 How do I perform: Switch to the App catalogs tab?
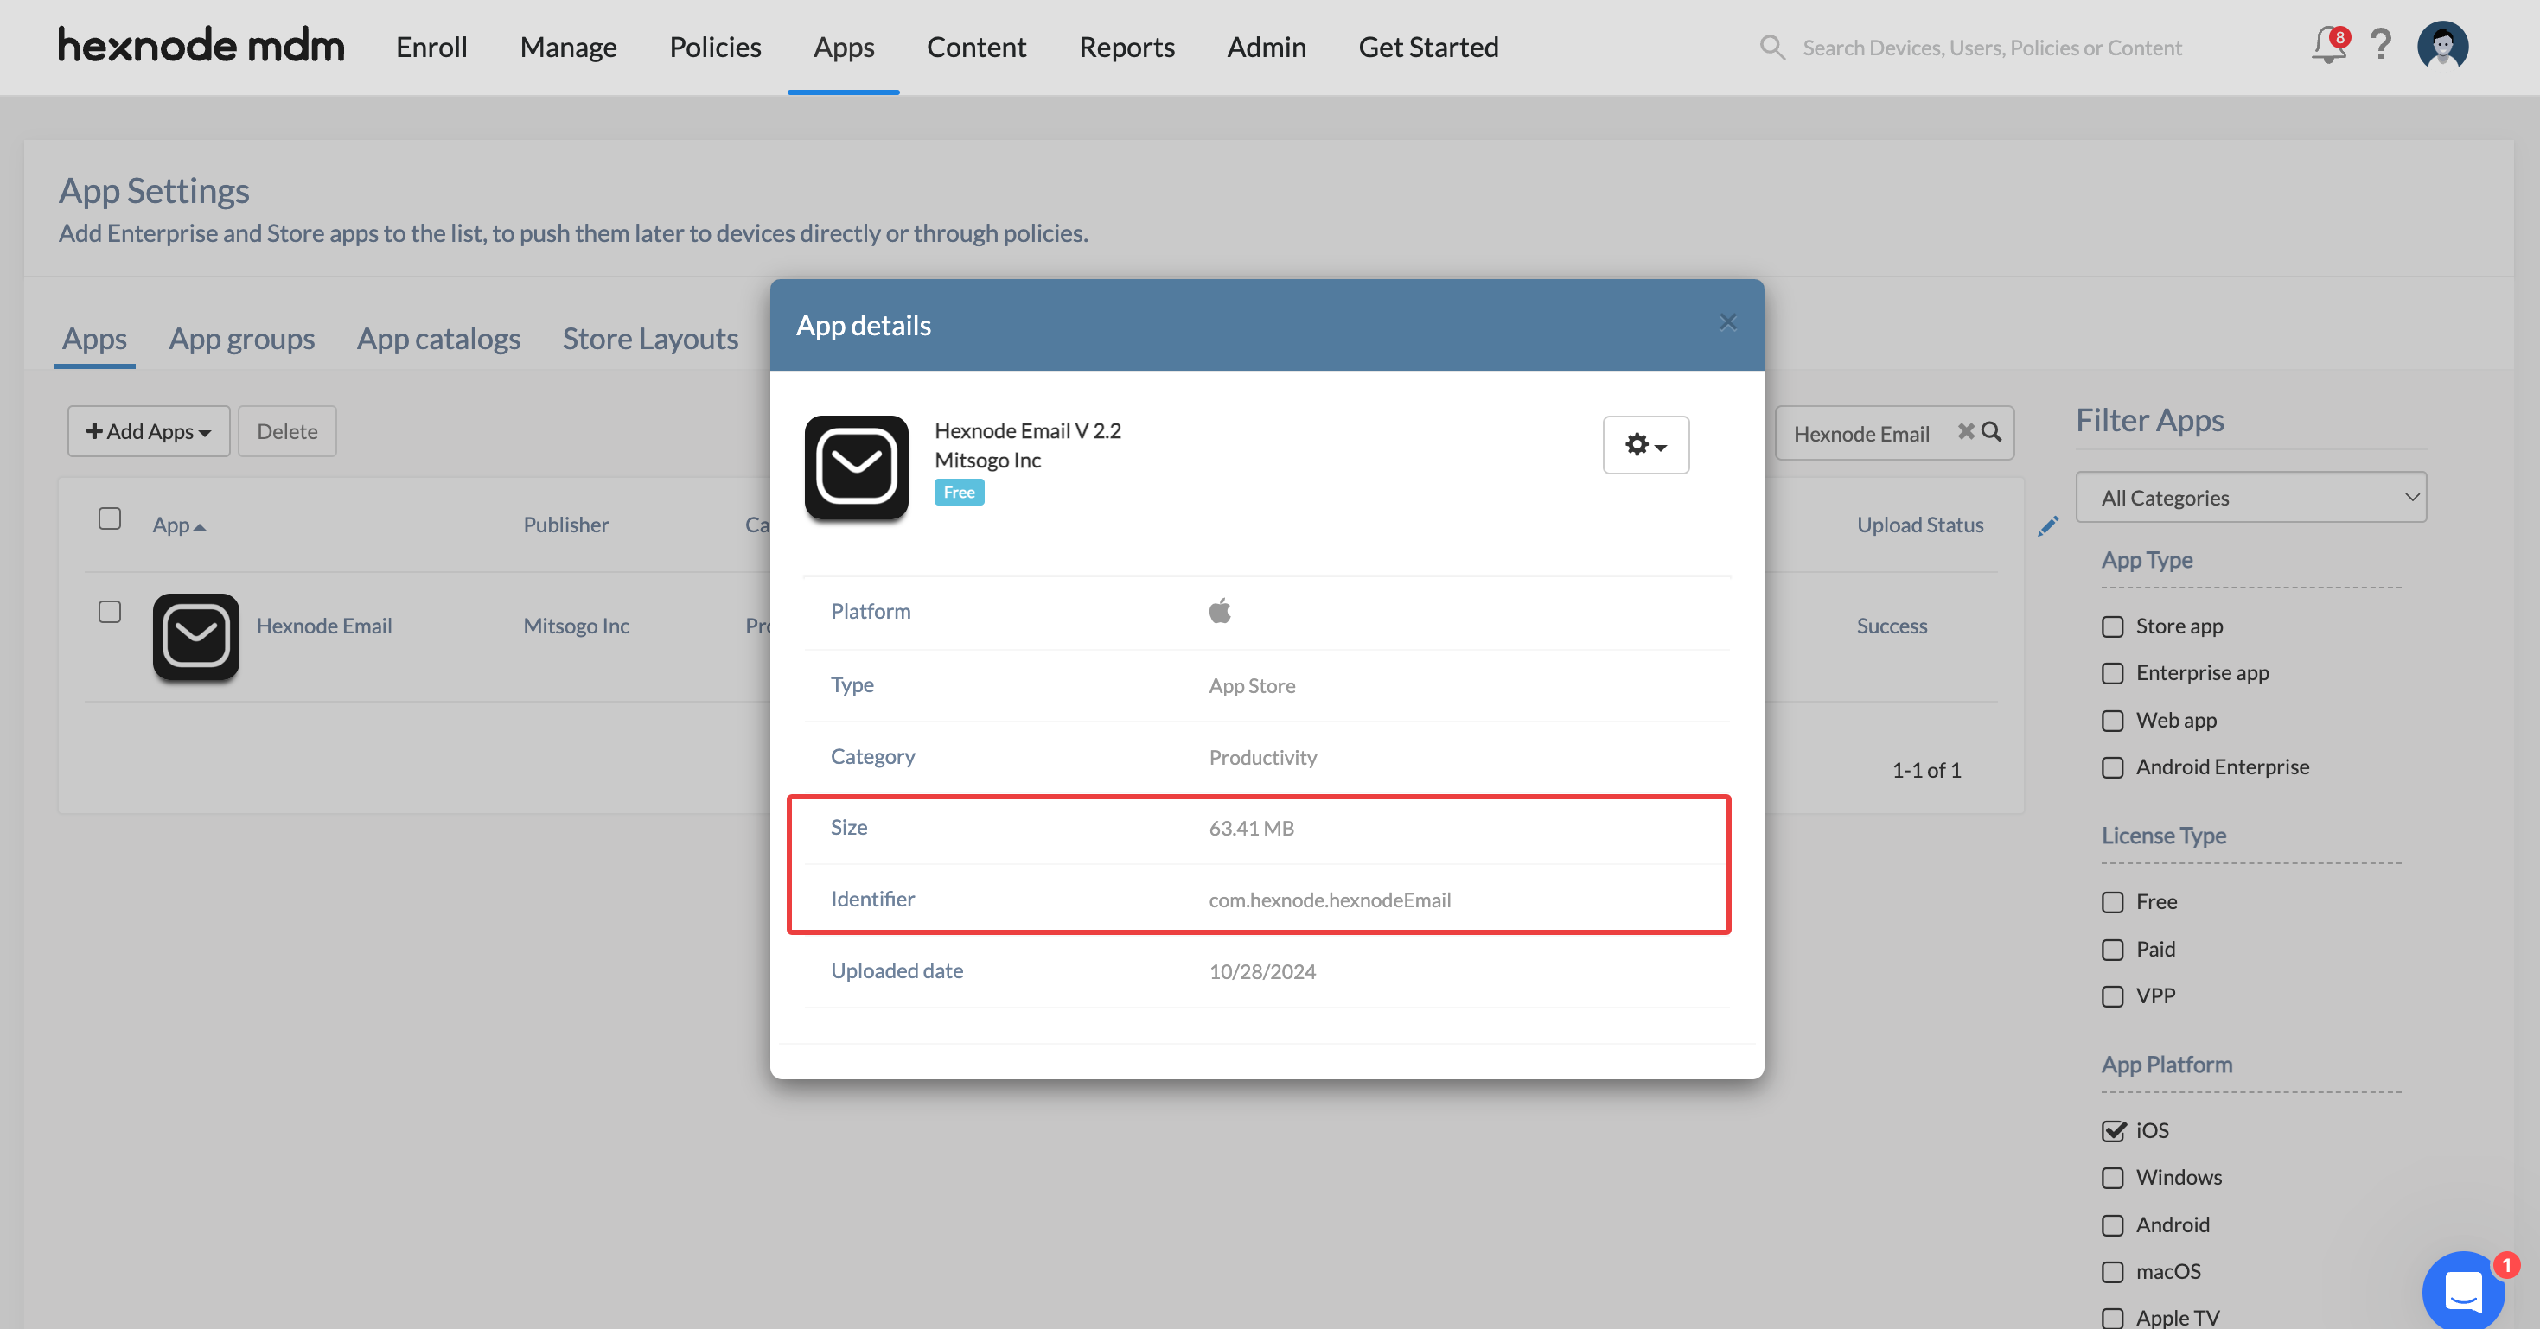[x=437, y=338]
